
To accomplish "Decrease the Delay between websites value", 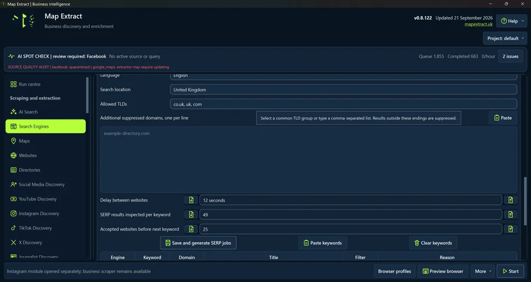I will click(x=191, y=200).
